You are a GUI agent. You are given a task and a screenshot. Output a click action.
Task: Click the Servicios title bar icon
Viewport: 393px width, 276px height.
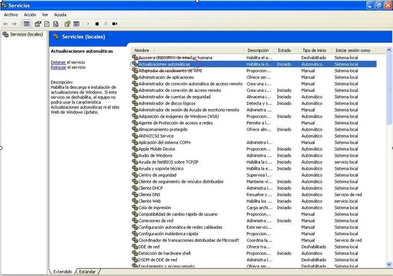click(4, 5)
